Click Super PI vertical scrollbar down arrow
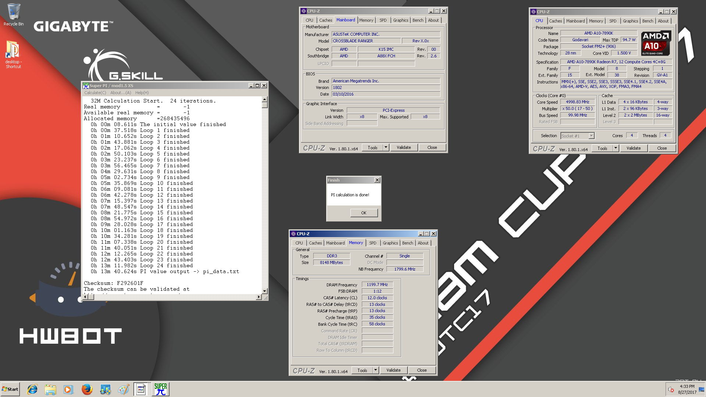 tap(264, 291)
